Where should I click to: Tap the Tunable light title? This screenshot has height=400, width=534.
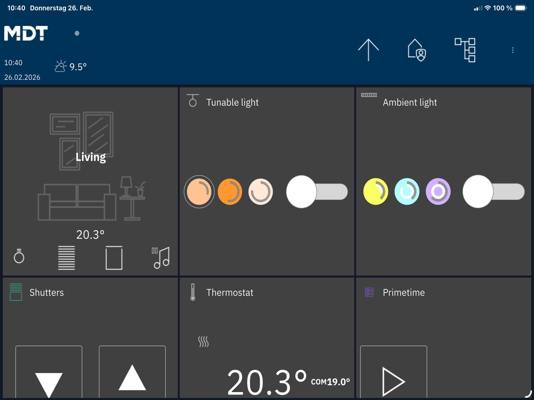(232, 102)
